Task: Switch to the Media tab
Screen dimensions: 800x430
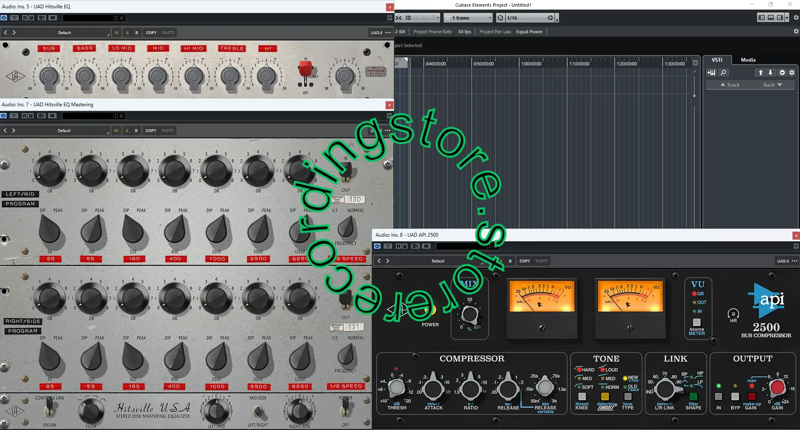Action: tap(748, 60)
